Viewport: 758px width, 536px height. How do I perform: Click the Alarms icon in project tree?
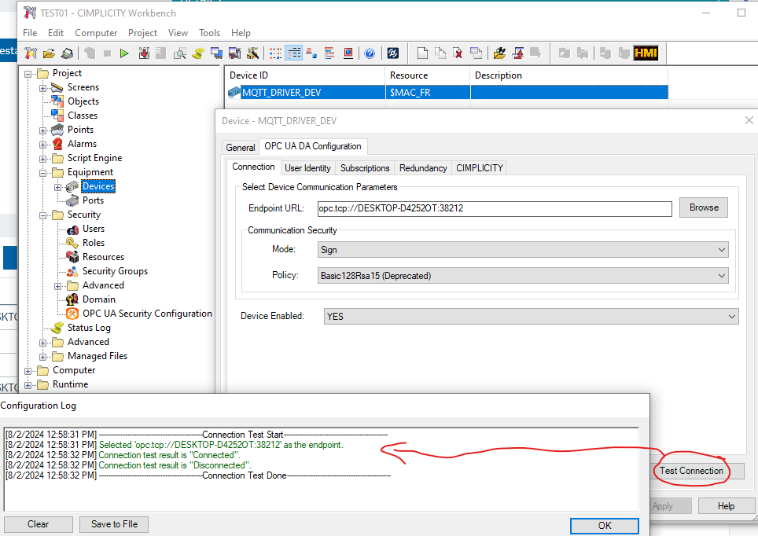click(x=57, y=144)
